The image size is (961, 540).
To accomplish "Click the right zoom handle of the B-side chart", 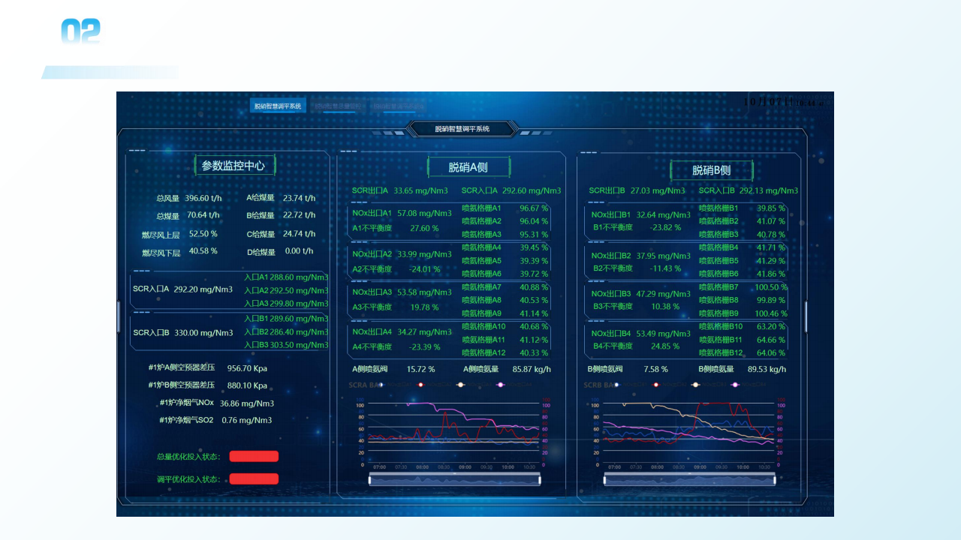I will coord(774,480).
